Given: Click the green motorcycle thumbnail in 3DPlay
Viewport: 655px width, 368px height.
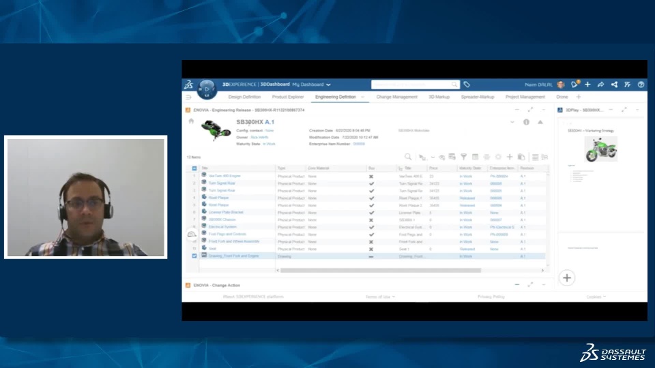Looking at the screenshot, I should 600,149.
